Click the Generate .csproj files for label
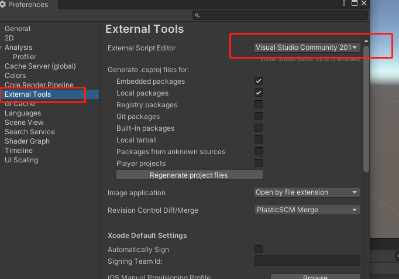 point(149,70)
